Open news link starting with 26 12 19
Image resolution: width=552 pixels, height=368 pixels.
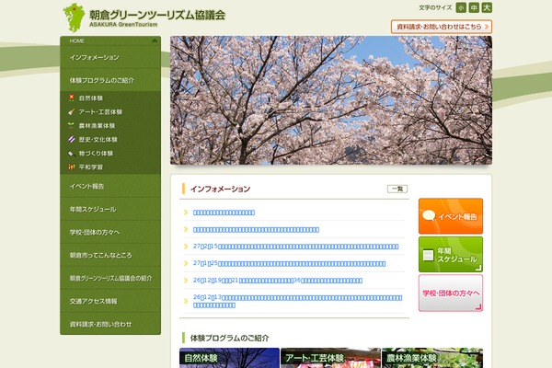(278, 281)
